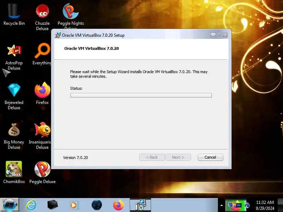Open the Windows Start menu orb
This screenshot has width=283, height=212.
tap(10, 205)
